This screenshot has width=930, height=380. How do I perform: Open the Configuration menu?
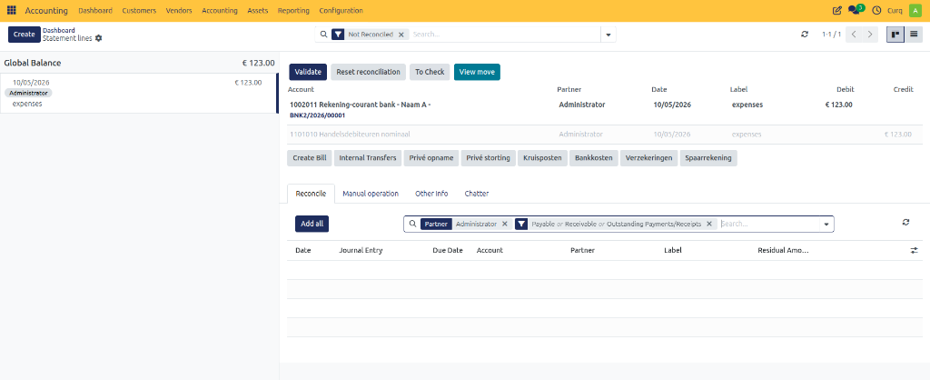pos(341,11)
